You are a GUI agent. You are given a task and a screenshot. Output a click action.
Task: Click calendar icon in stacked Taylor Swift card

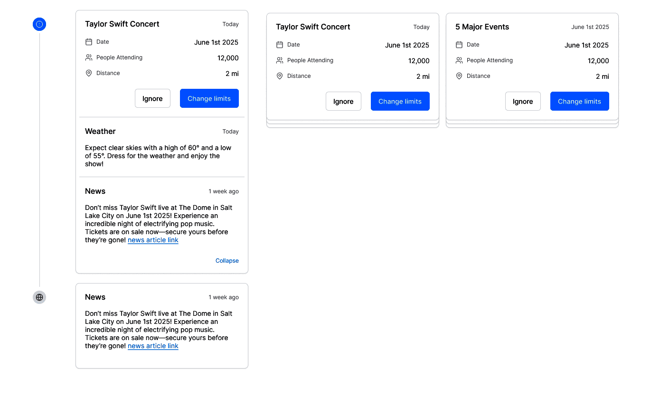pyautogui.click(x=280, y=45)
